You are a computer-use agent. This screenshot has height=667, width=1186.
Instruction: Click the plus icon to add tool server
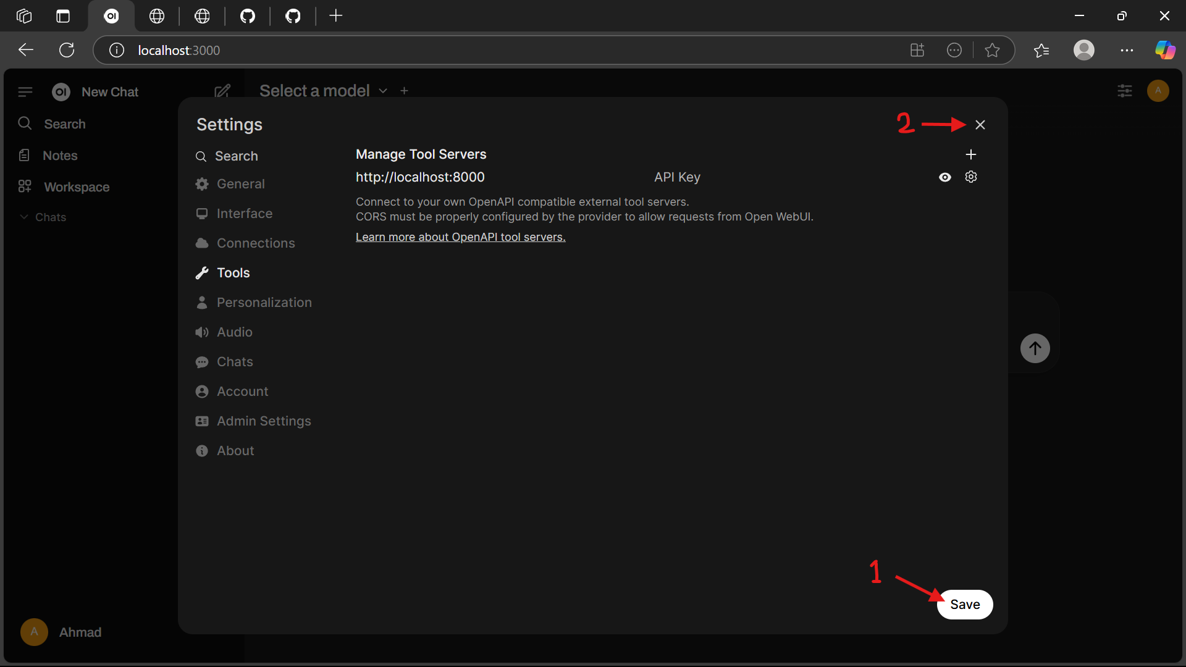(x=970, y=154)
